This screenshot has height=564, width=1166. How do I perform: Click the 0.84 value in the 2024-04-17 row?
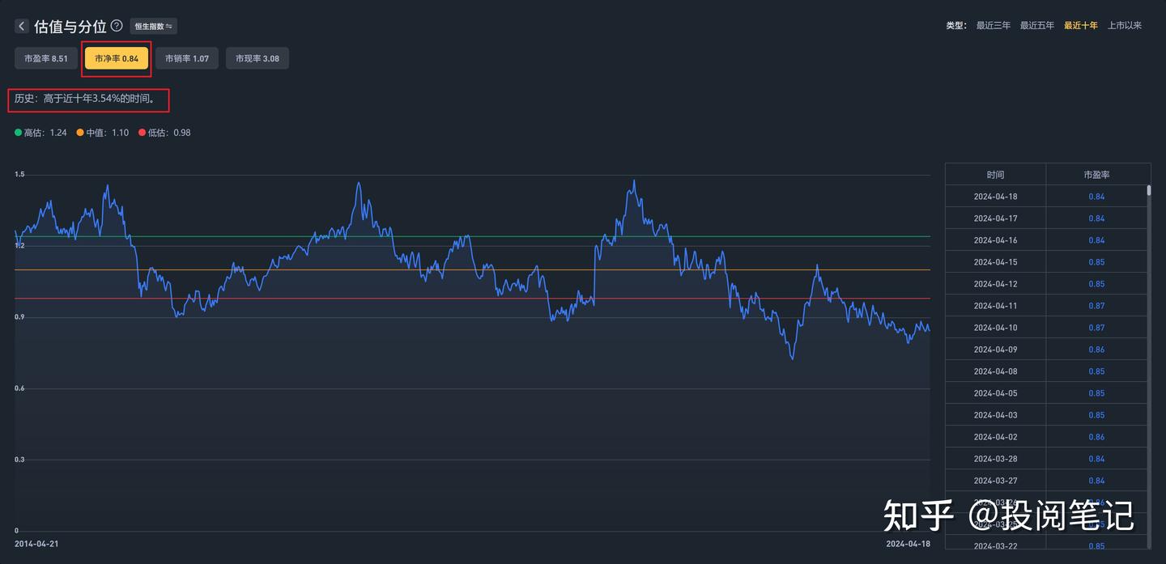[1096, 218]
